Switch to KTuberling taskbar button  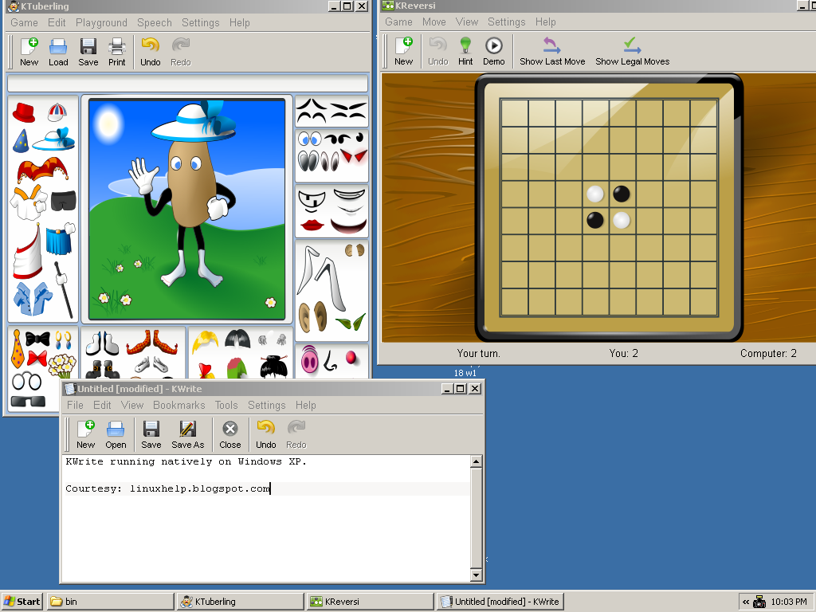pyautogui.click(x=241, y=602)
